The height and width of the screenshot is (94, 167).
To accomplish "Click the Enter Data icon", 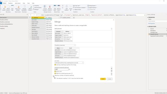I will [x=12, y=7].
